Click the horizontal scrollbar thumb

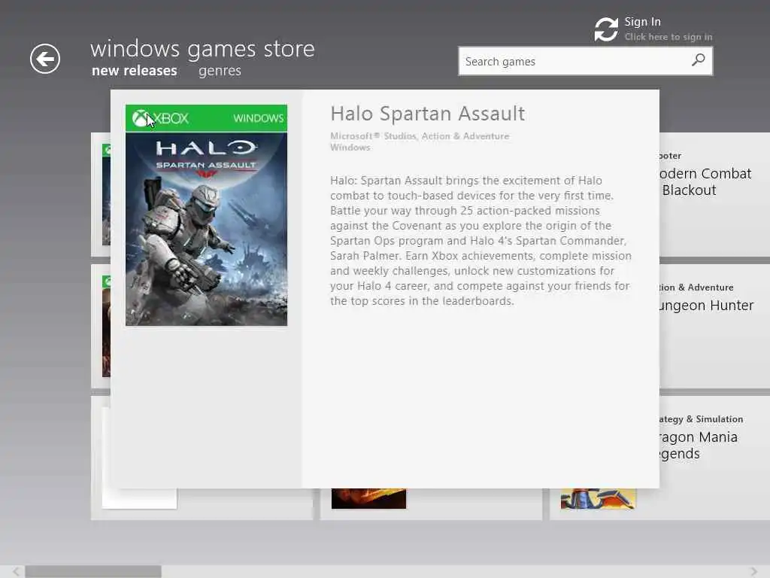tap(93, 572)
